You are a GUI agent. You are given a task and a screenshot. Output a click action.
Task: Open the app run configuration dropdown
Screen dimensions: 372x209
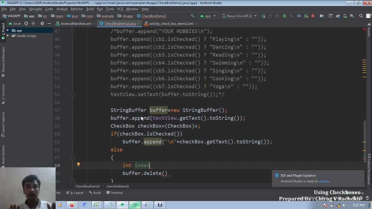(x=208, y=16)
